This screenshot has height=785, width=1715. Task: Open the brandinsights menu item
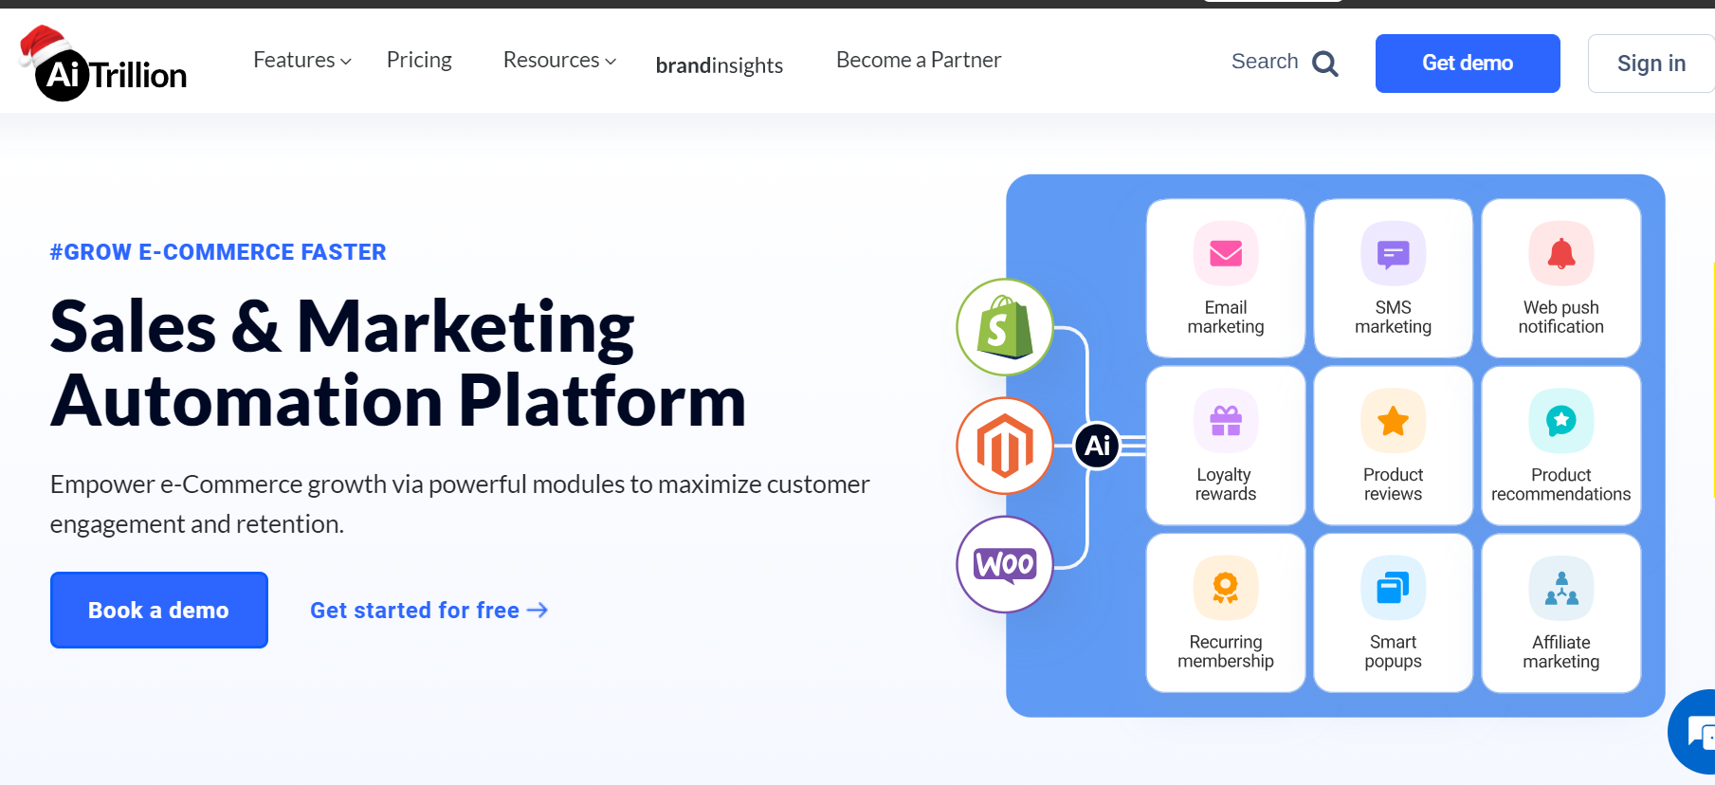720,64
